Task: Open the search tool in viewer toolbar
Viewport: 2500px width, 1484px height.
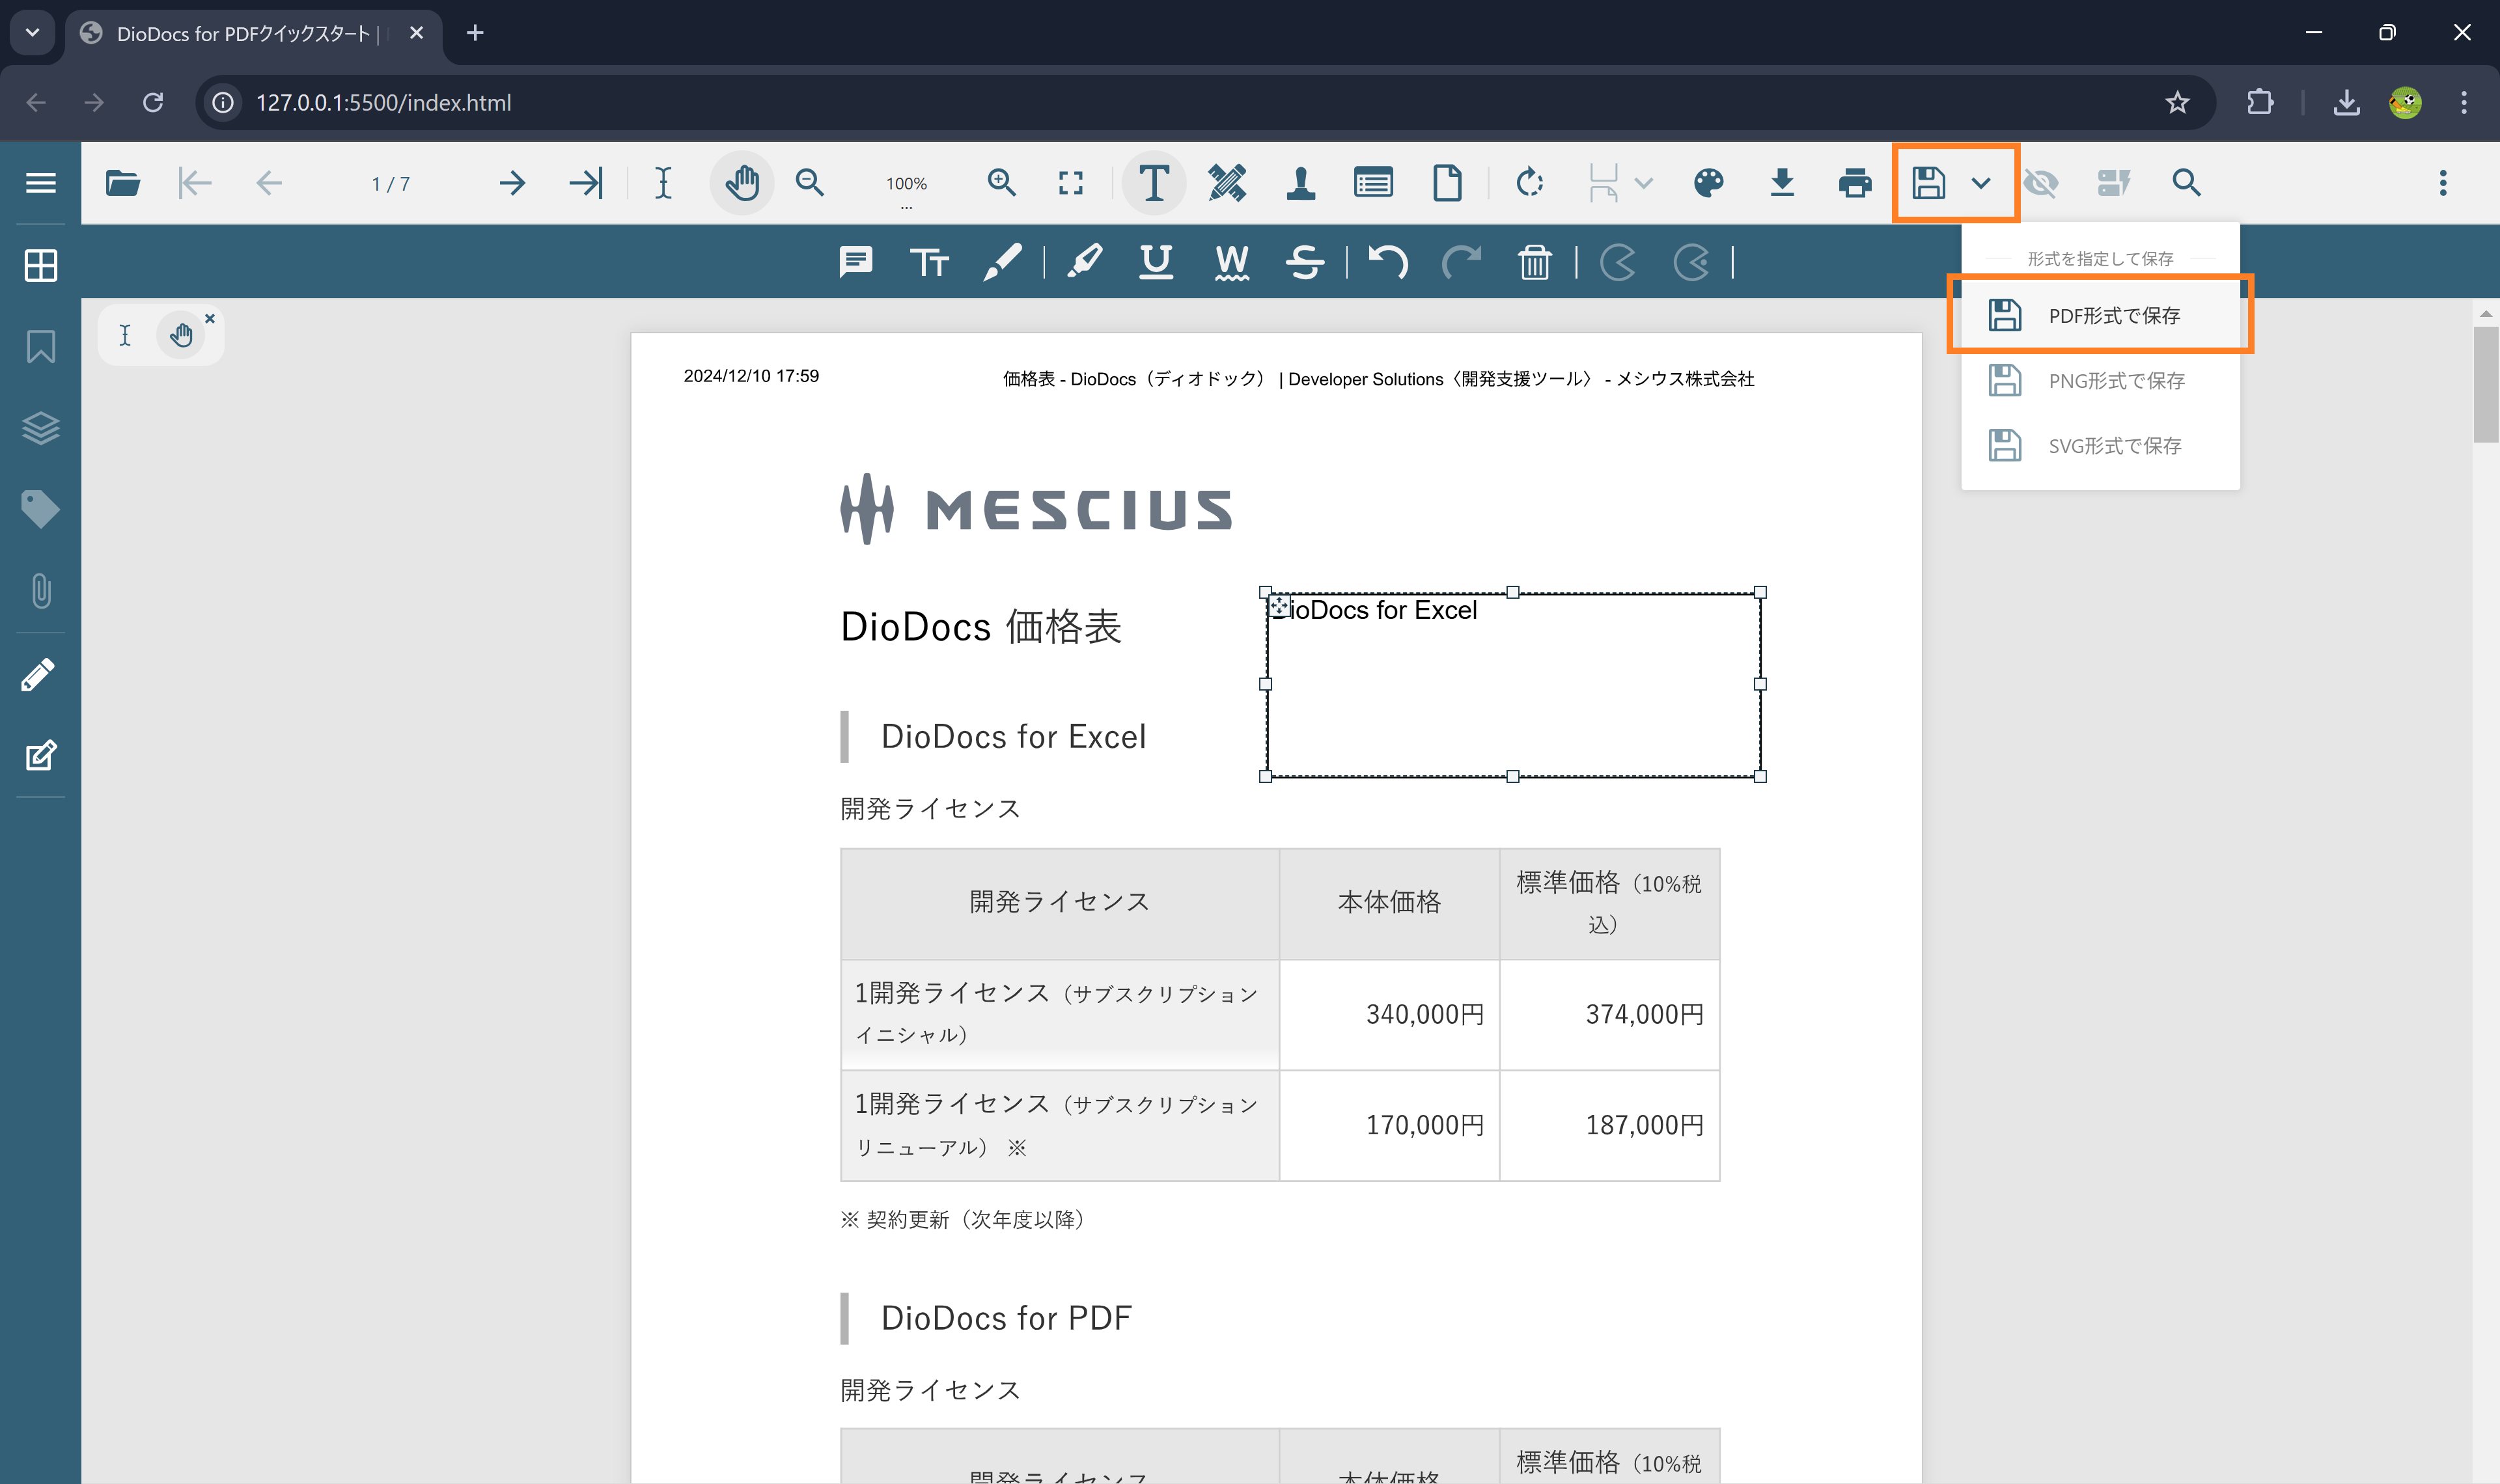Action: (2186, 183)
